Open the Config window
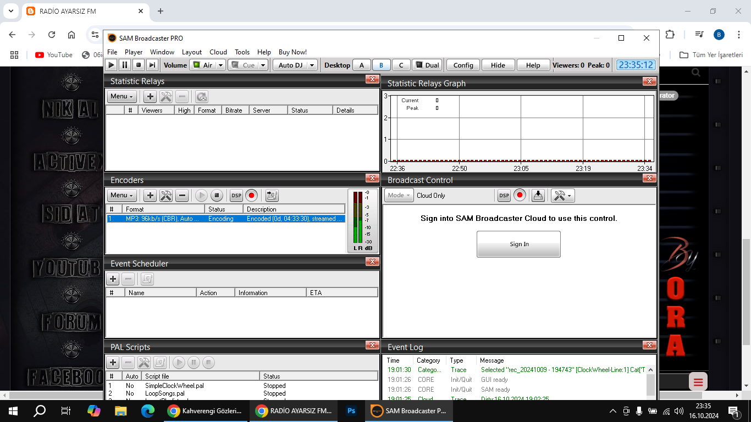This screenshot has height=422, width=751. point(463,65)
